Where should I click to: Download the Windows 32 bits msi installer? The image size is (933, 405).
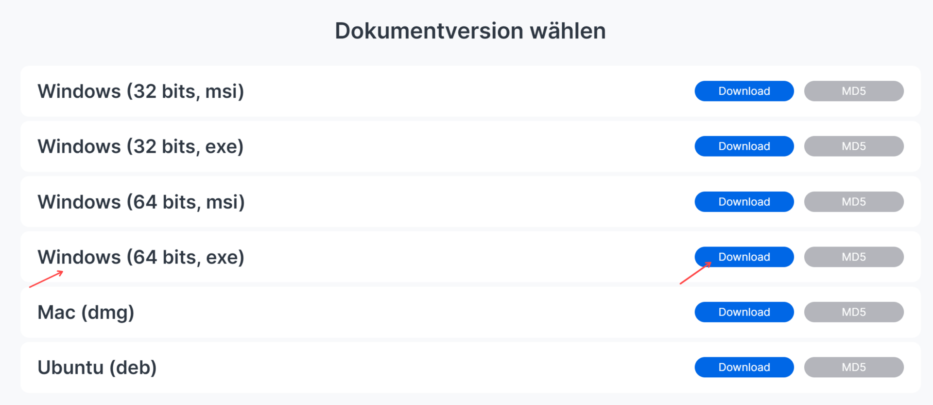click(x=744, y=91)
